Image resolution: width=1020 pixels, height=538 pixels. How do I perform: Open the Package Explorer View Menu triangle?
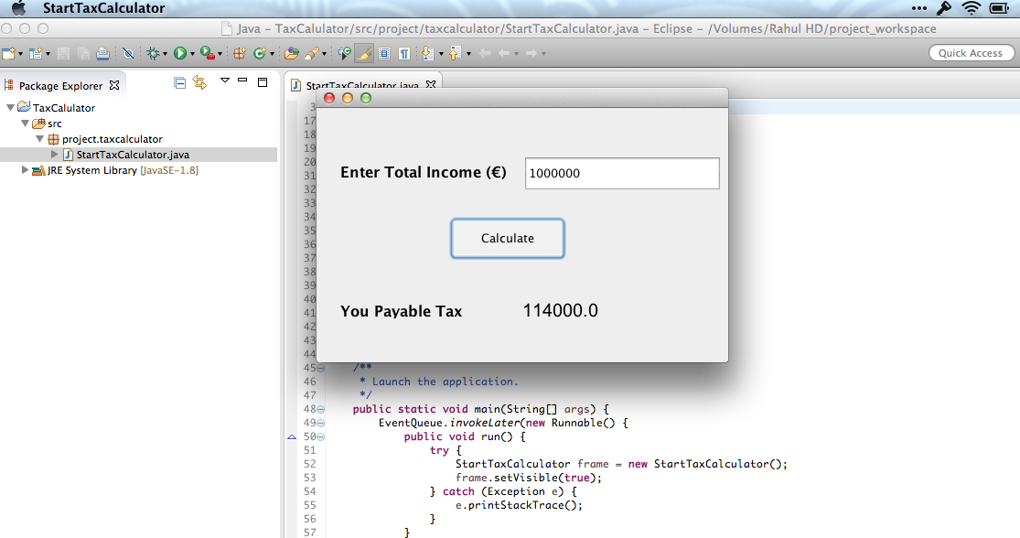224,81
